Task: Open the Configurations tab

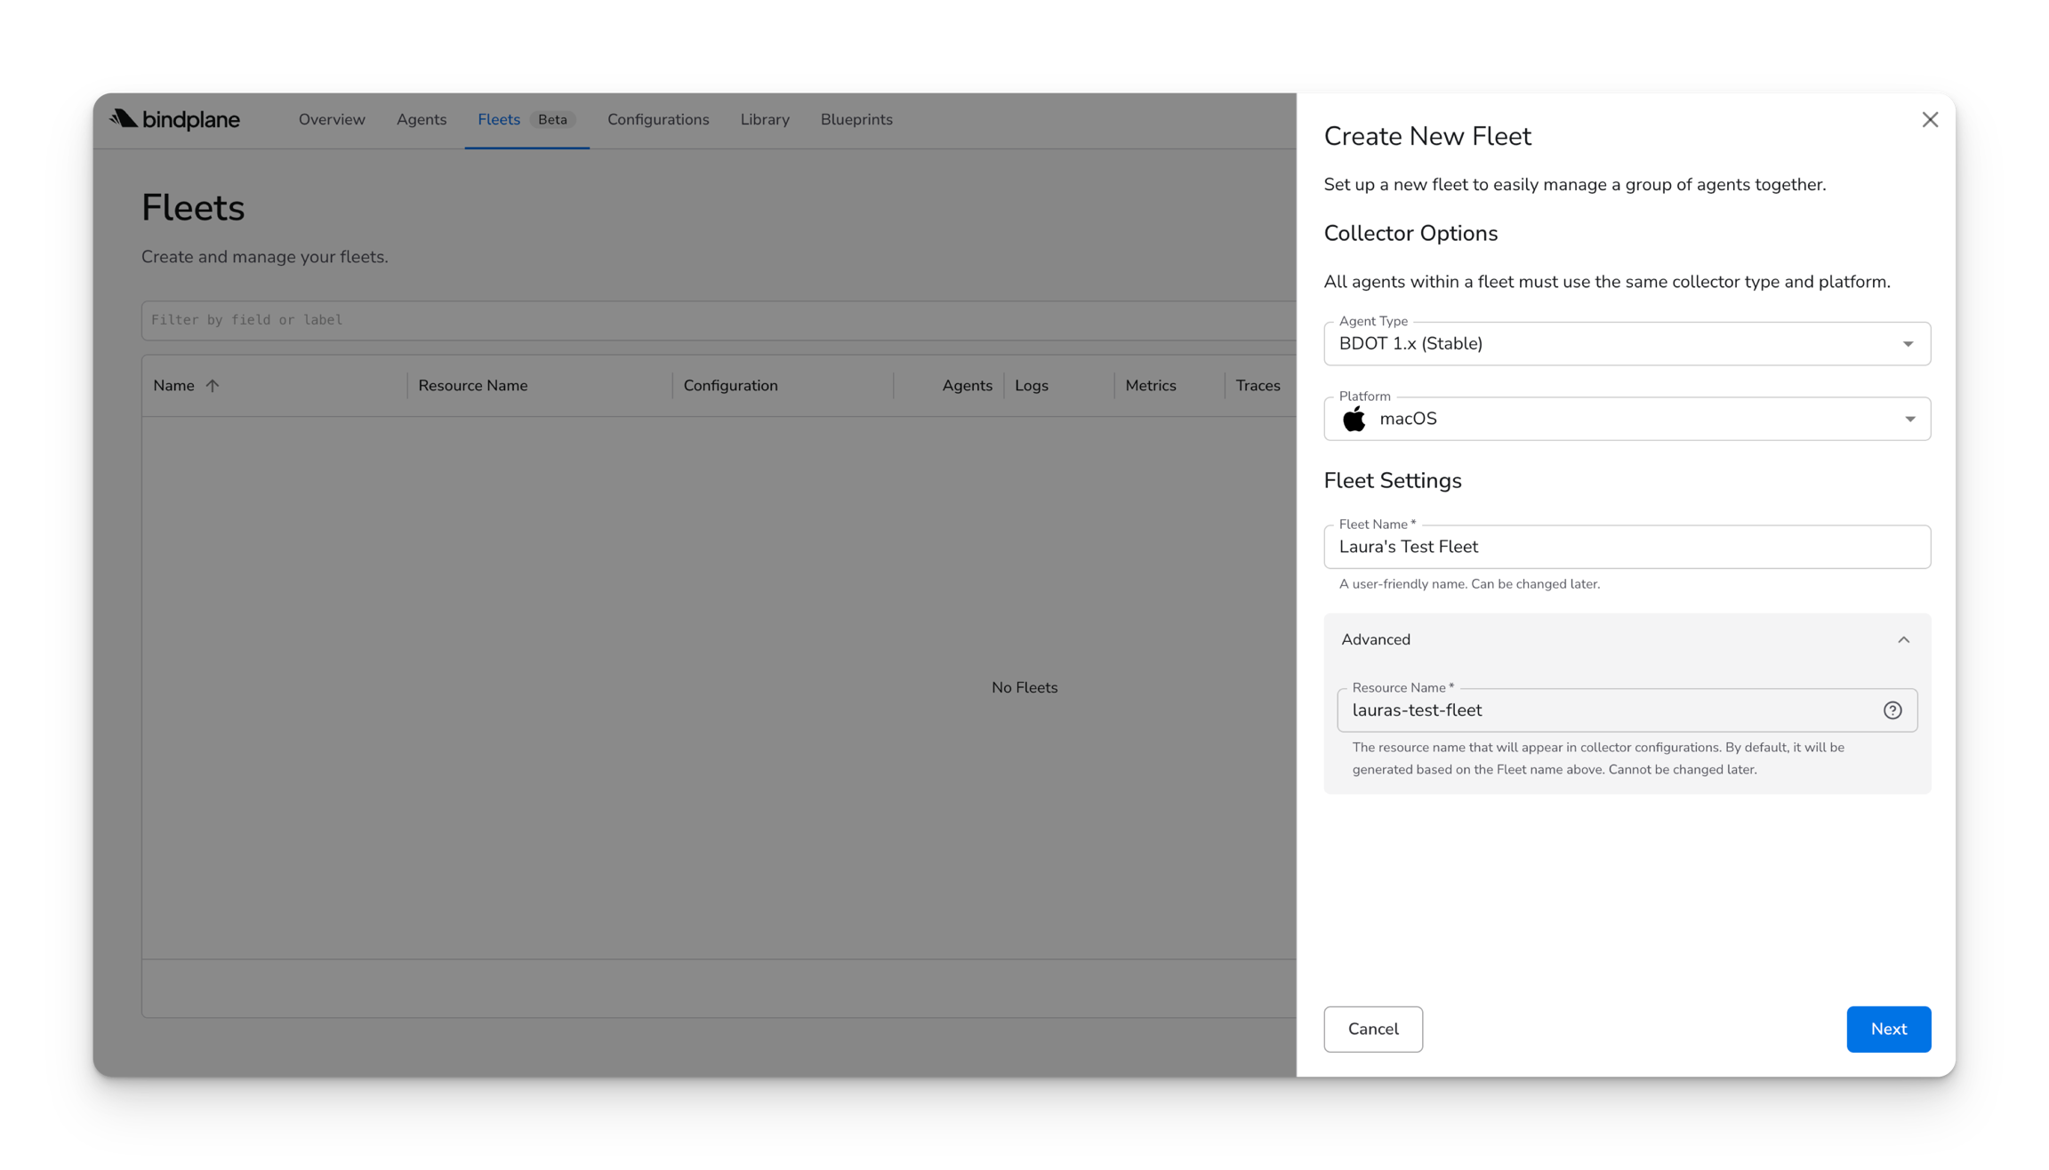Action: 658,120
